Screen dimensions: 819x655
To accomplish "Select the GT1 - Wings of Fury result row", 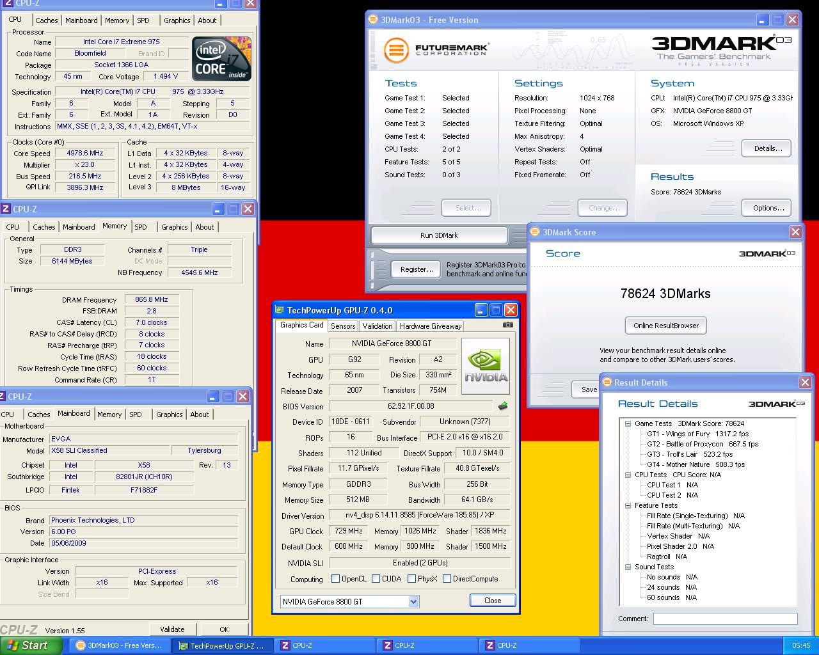I will (697, 434).
